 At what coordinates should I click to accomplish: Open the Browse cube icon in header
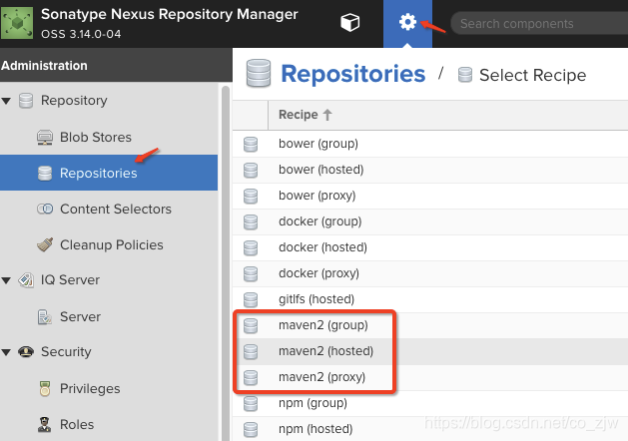(x=349, y=22)
